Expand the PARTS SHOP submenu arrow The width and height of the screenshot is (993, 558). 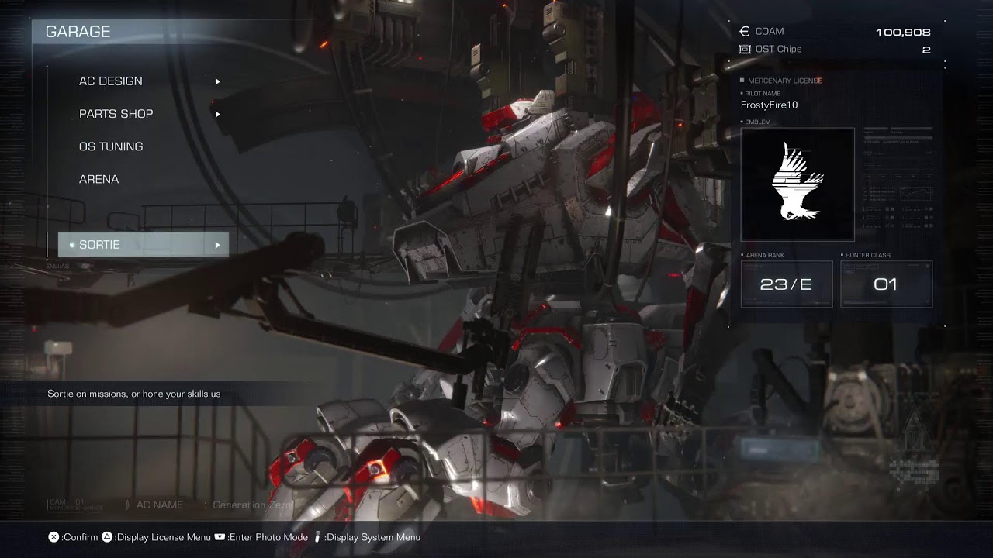218,114
